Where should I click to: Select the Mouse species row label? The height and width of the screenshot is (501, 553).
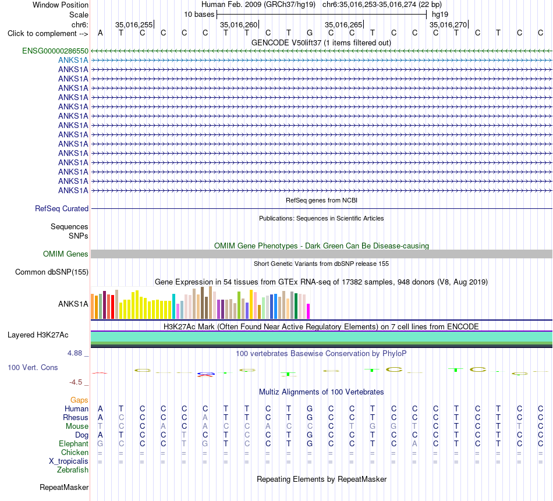pyautogui.click(x=77, y=427)
